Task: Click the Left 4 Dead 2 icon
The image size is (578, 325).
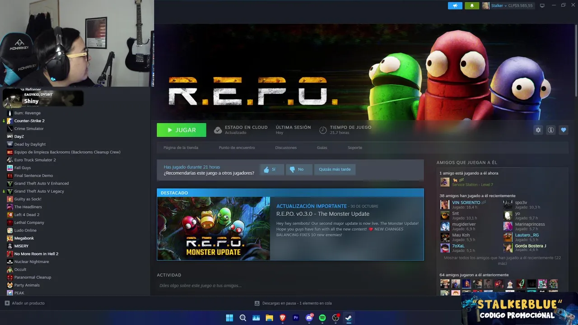Action: pos(10,215)
